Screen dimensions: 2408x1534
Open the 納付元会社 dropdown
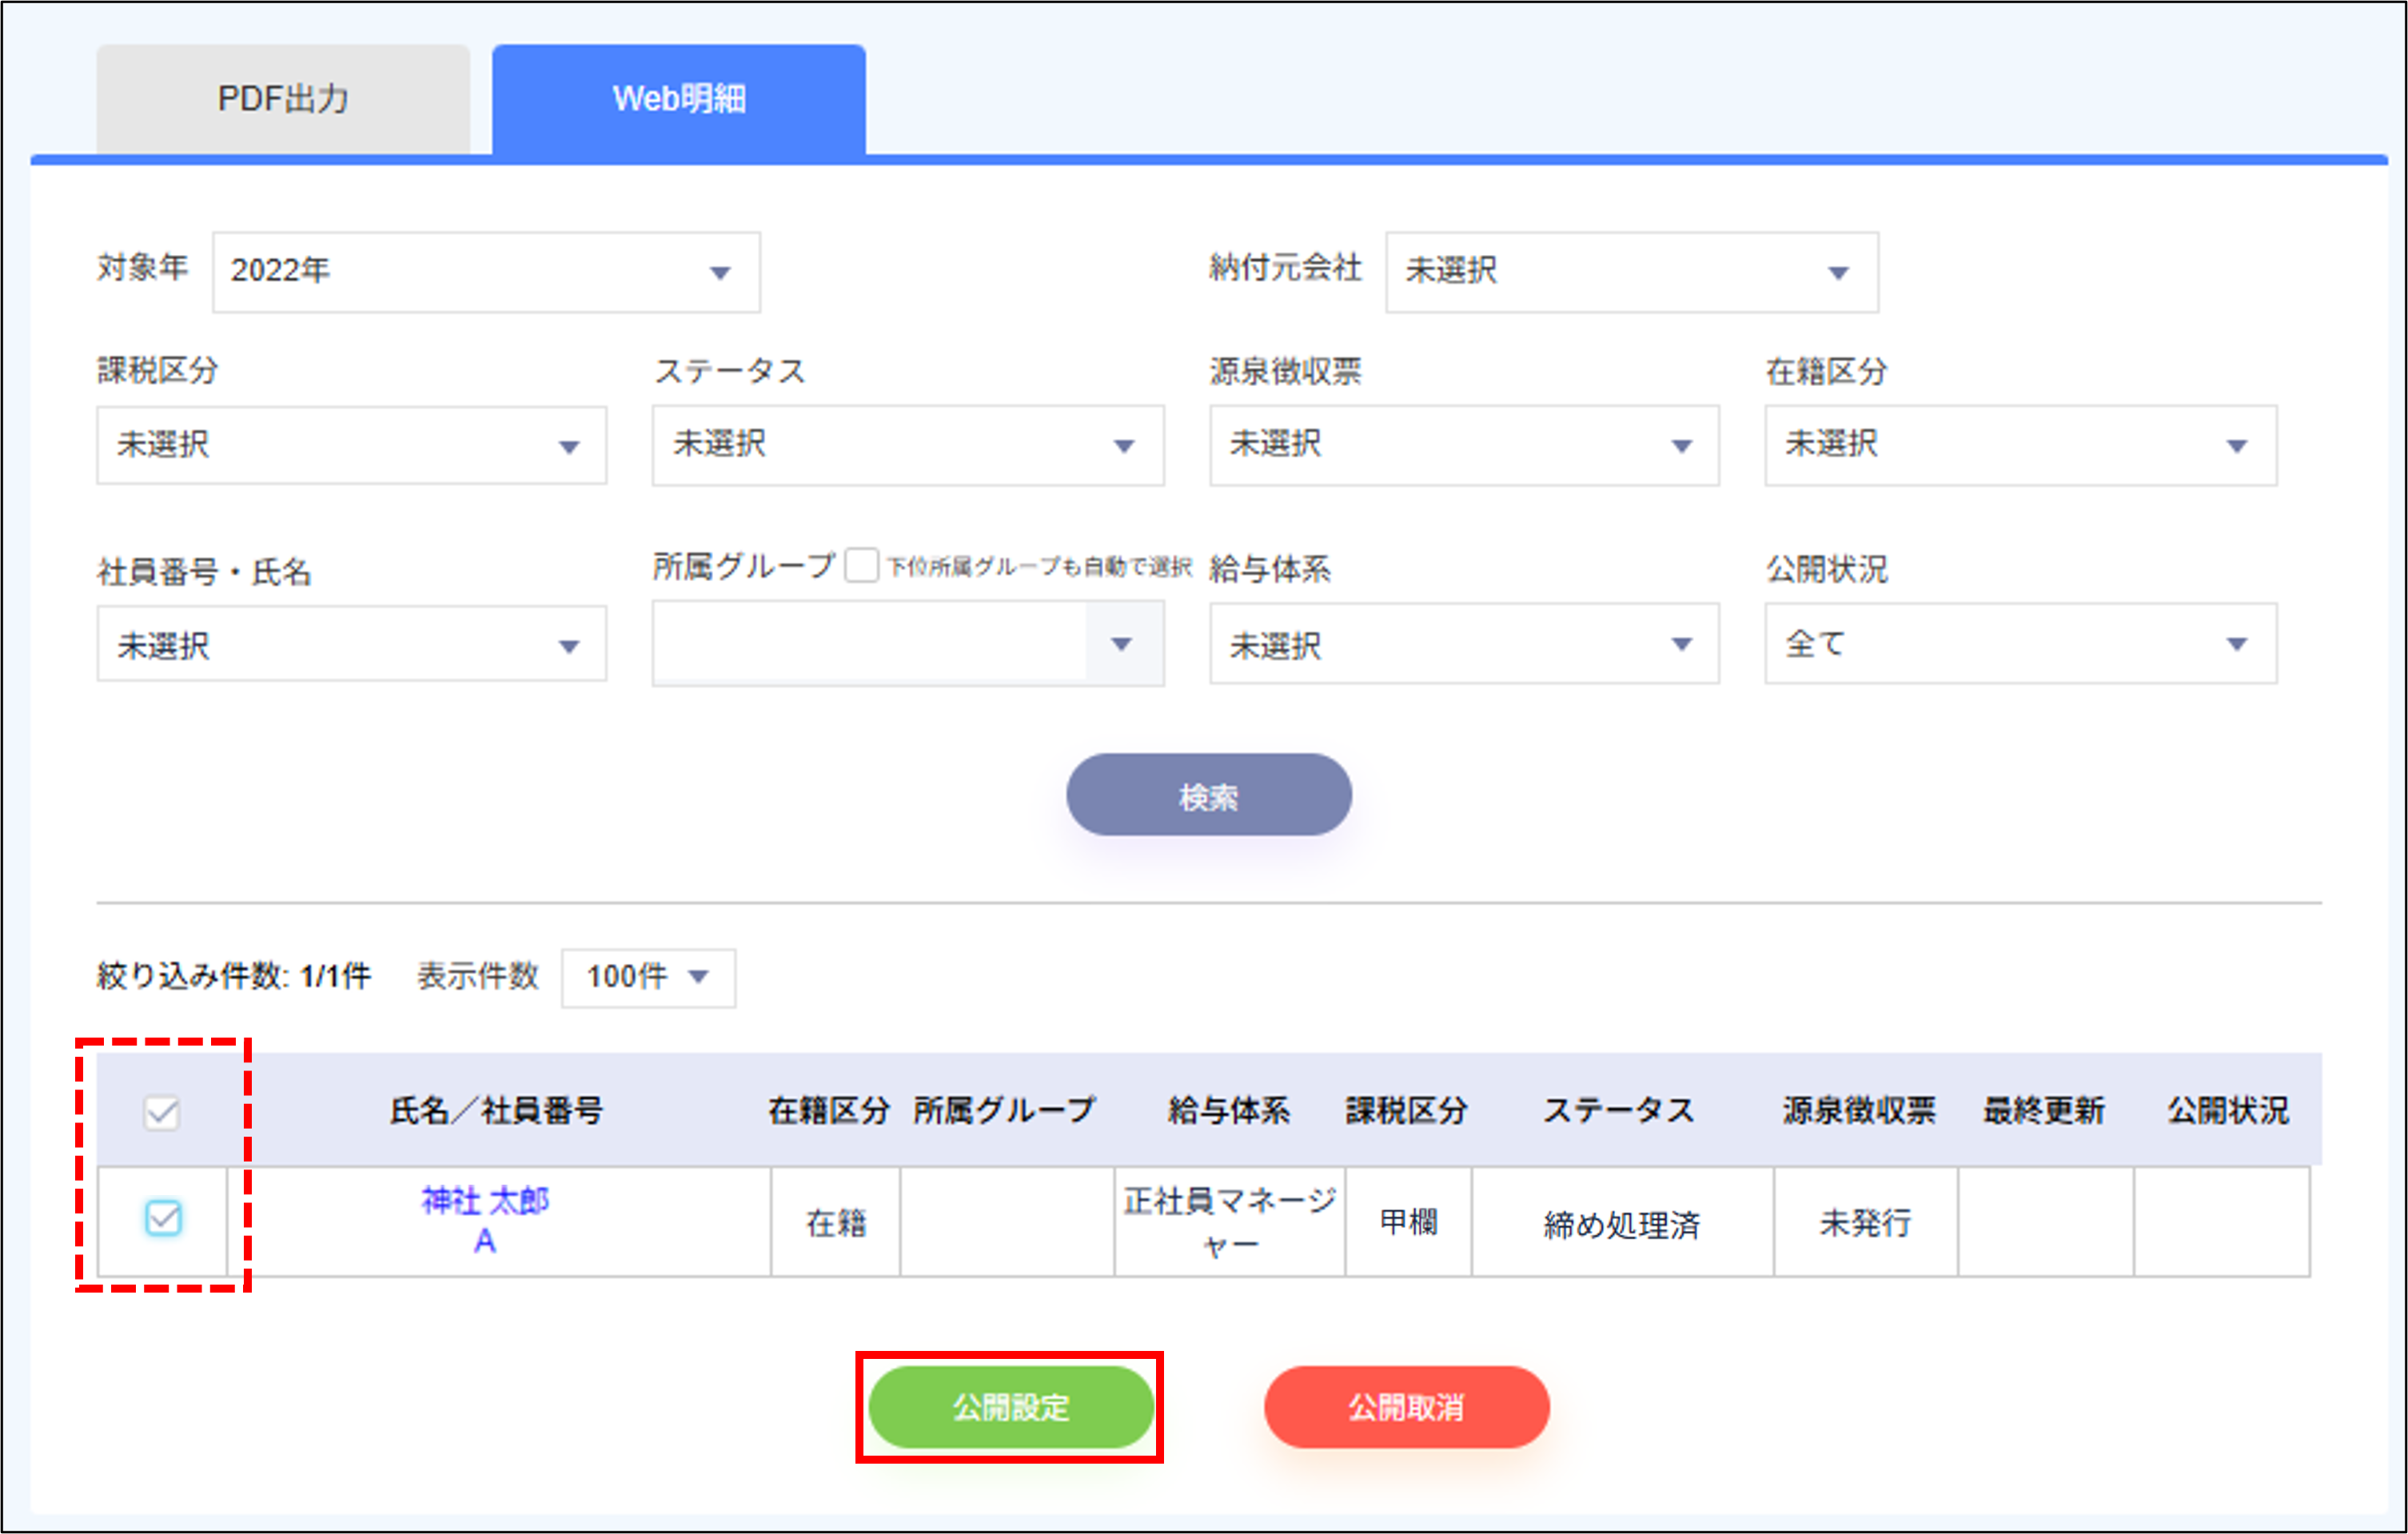coord(1630,271)
